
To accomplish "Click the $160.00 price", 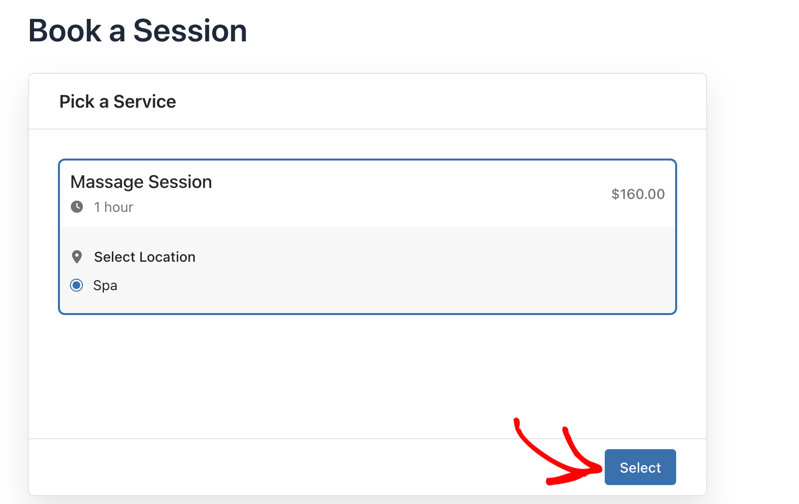I will pos(638,194).
